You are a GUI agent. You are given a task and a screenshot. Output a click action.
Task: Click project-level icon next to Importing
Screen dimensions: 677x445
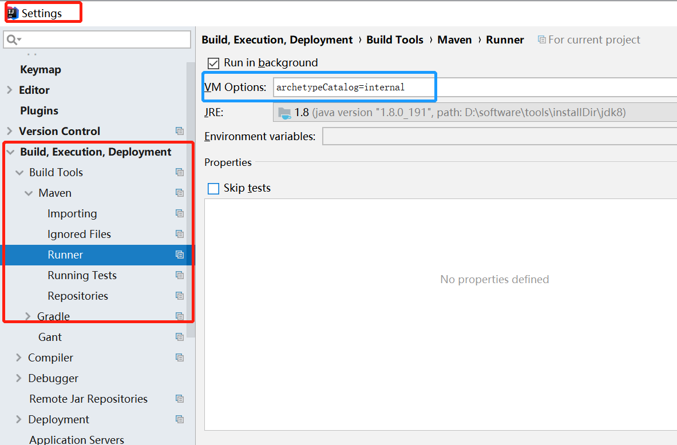pos(180,213)
